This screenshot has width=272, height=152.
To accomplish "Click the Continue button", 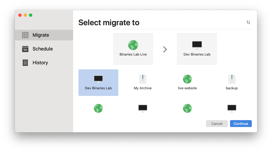I will 241,124.
